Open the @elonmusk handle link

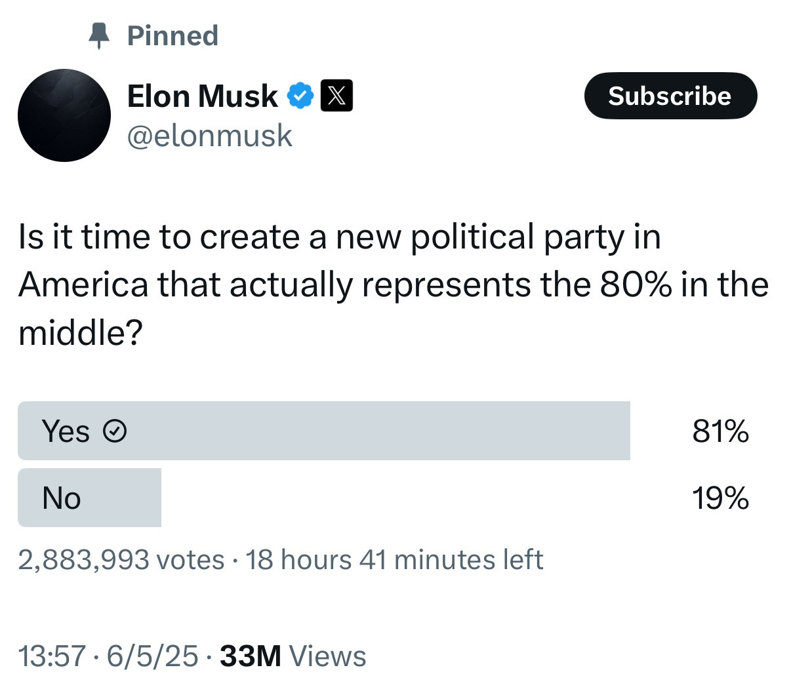click(x=210, y=136)
